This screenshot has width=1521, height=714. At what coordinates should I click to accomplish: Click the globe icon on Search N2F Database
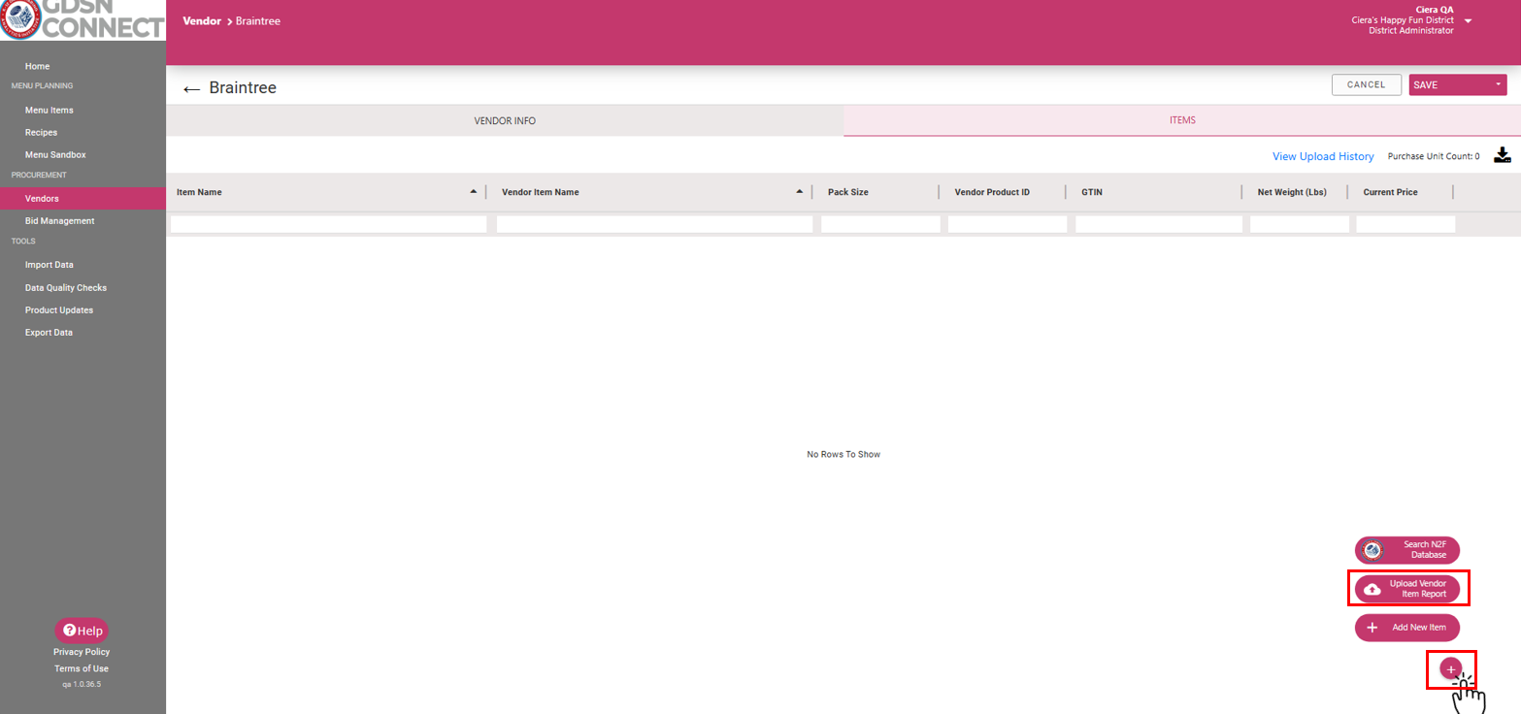click(x=1372, y=550)
